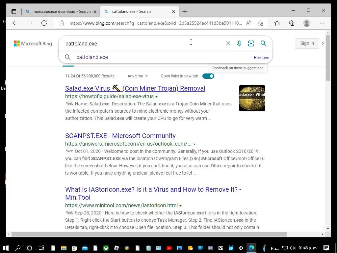Close the cattoland.exe search tab
The width and height of the screenshot is (337, 253).
click(174, 12)
